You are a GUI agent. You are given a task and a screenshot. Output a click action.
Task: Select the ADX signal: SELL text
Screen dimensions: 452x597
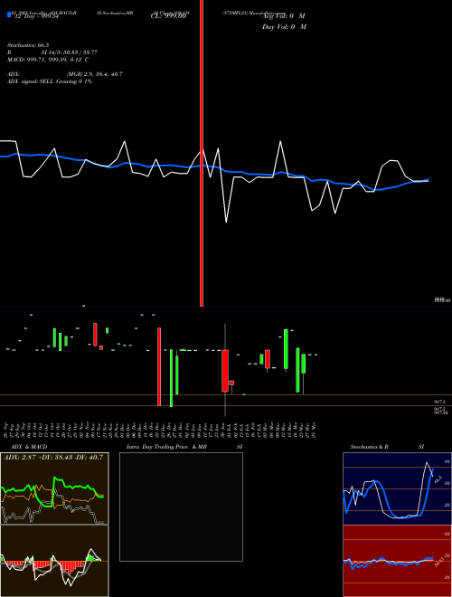click(x=31, y=81)
